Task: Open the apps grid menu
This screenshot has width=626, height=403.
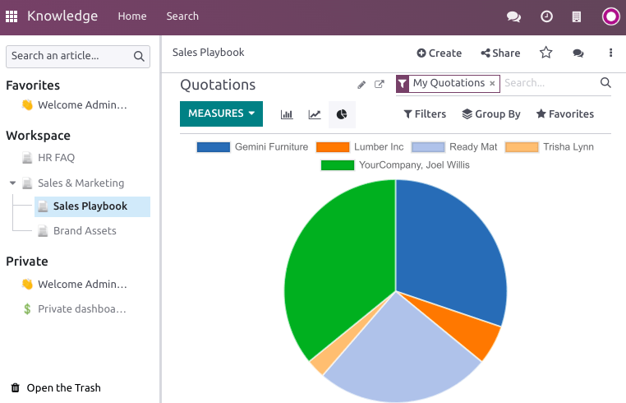Action: click(x=12, y=16)
